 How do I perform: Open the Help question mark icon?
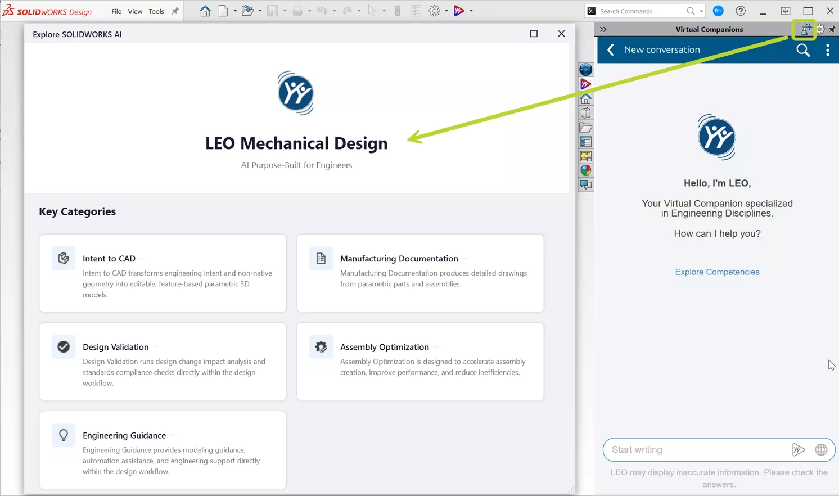741,11
